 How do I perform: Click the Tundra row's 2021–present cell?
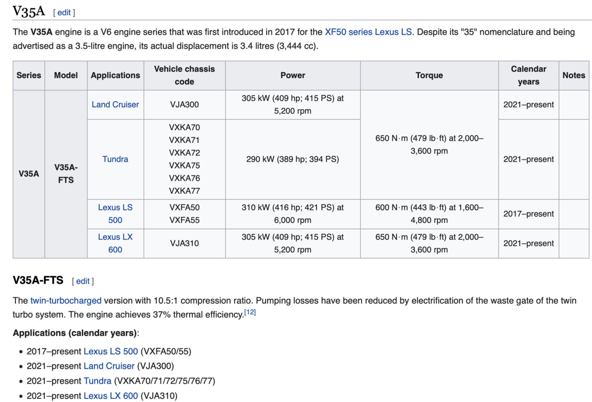pyautogui.click(x=528, y=159)
